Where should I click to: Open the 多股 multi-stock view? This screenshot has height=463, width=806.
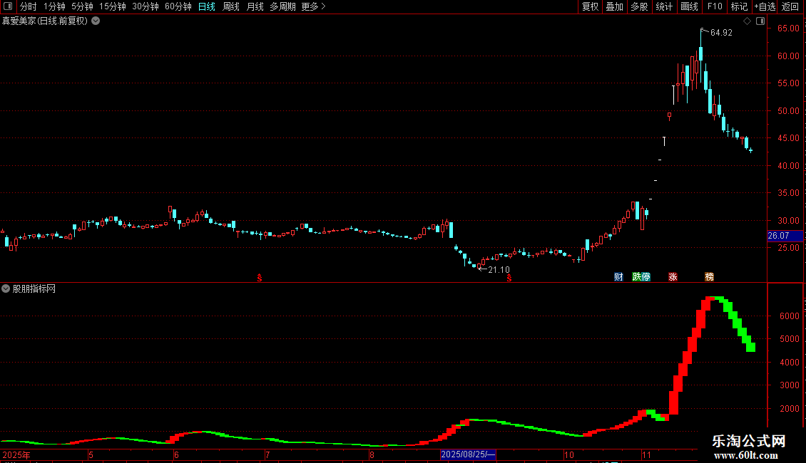click(x=639, y=6)
